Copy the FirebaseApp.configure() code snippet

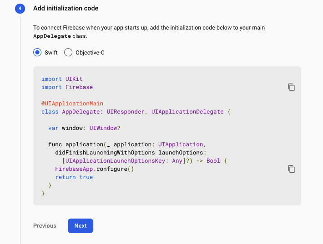coord(291,169)
